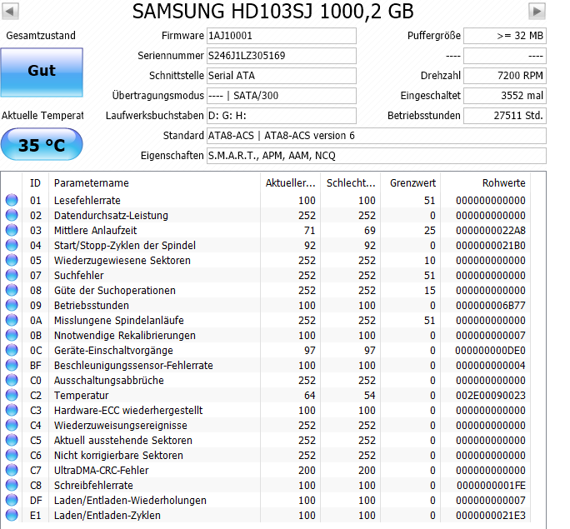Select raw value 002E00090023

coord(491,396)
